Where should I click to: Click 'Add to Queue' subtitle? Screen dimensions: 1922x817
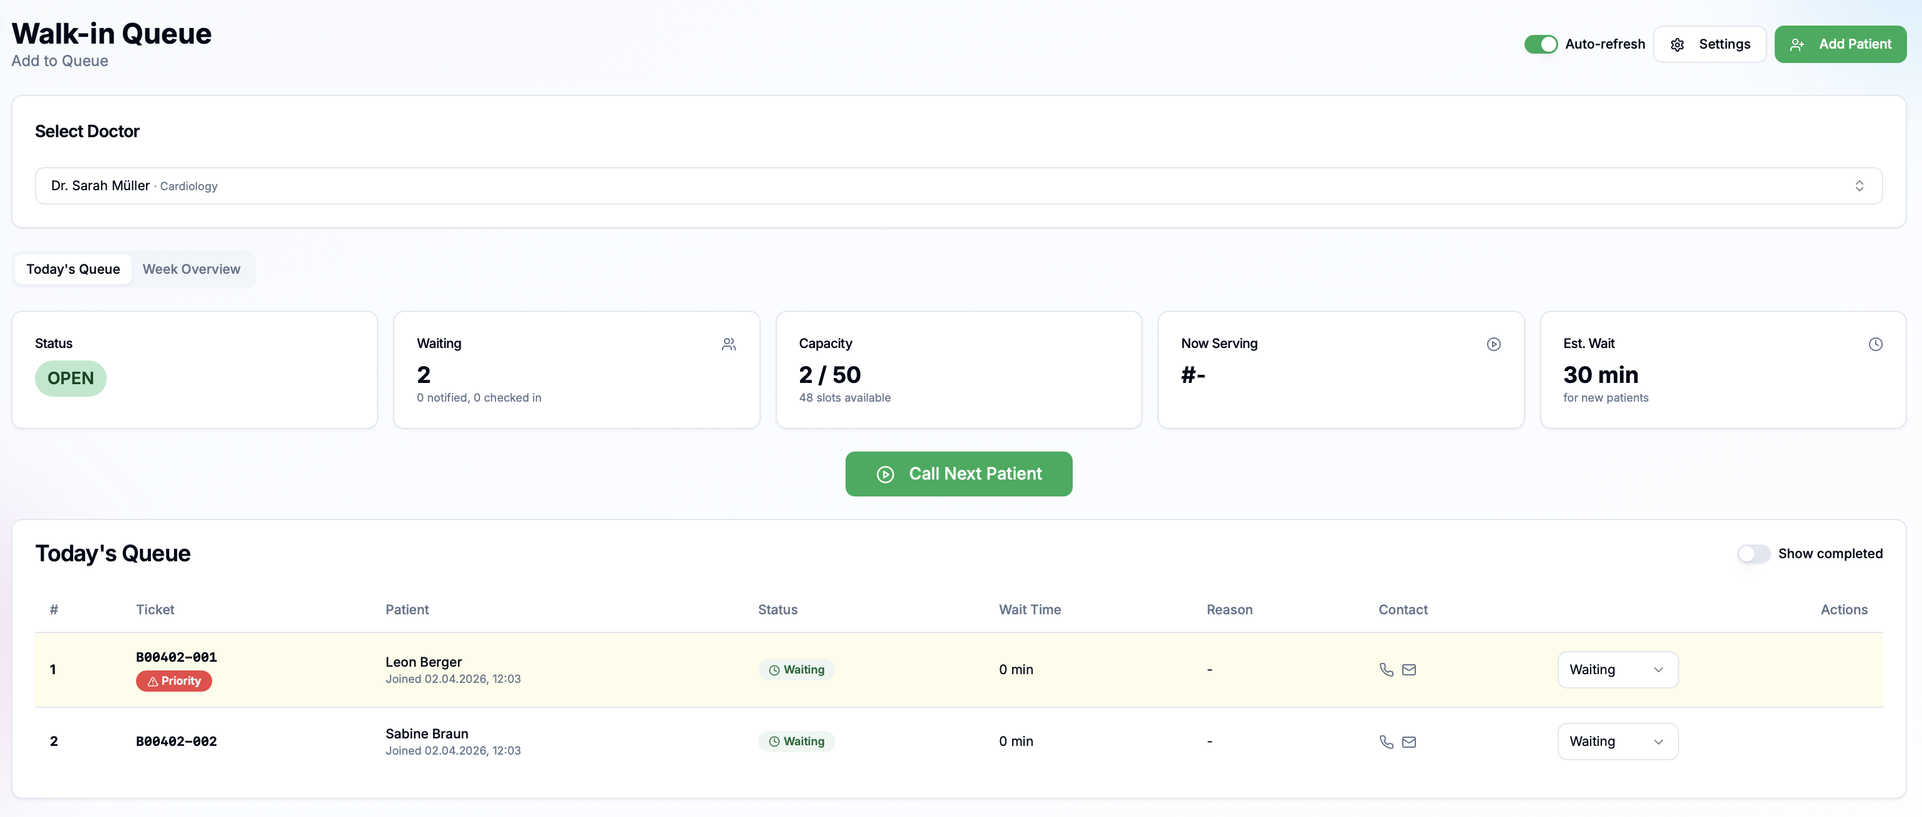coord(60,60)
